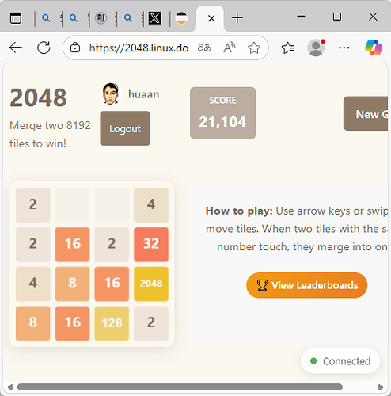The image size is (391, 396).
Task: Click the huaan user avatar
Action: [x=111, y=94]
